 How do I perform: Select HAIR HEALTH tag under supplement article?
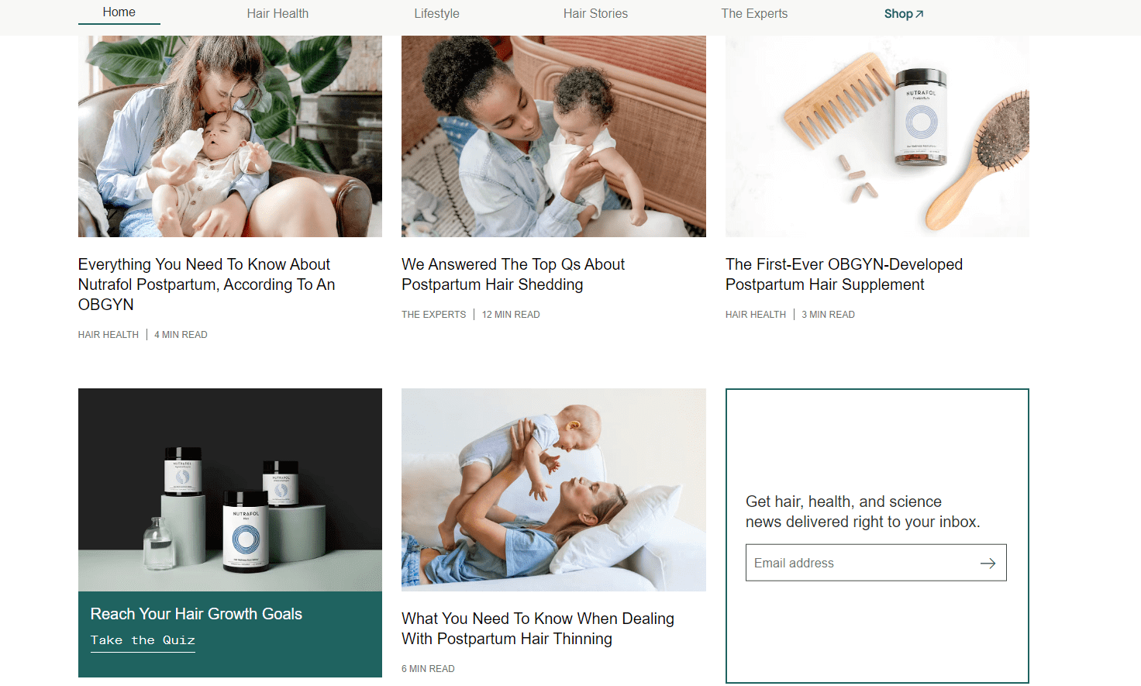click(x=756, y=315)
